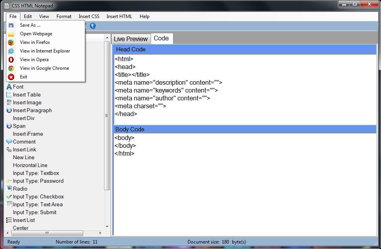Click the Font letter A icon
381x249 pixels.
click(9, 87)
